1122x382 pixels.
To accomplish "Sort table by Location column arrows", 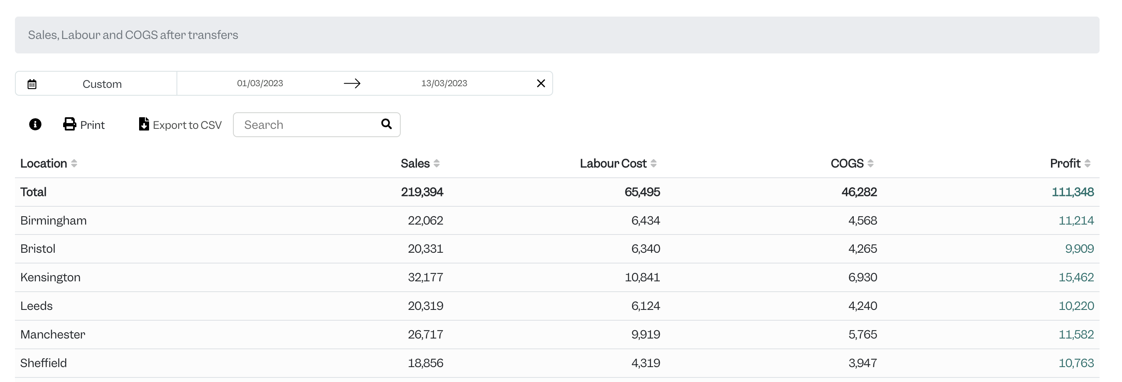I will click(x=74, y=163).
